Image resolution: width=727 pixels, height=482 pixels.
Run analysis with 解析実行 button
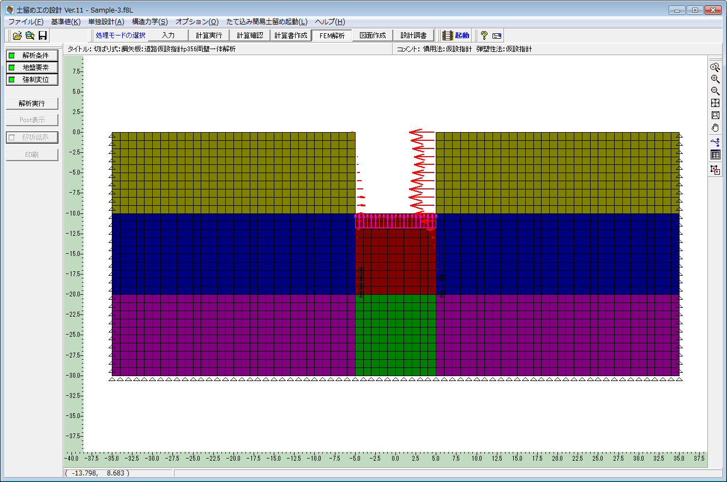[32, 104]
